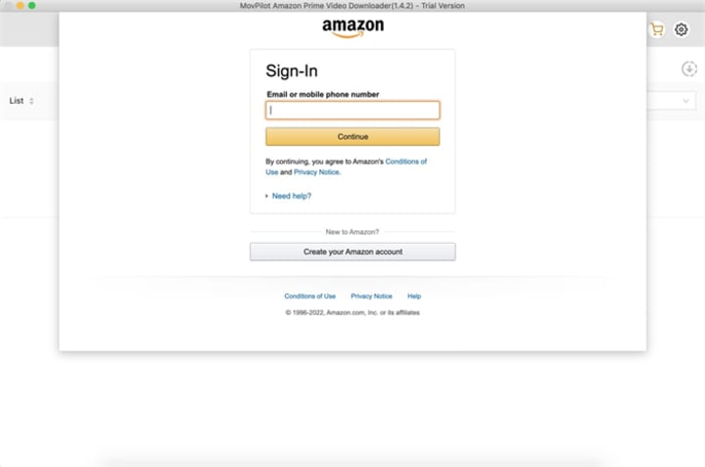Screen dimensions: 705x467
Task: Open the settings gear icon
Action: 681,29
